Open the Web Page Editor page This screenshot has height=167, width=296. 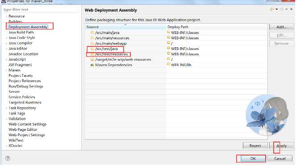click(x=23, y=129)
